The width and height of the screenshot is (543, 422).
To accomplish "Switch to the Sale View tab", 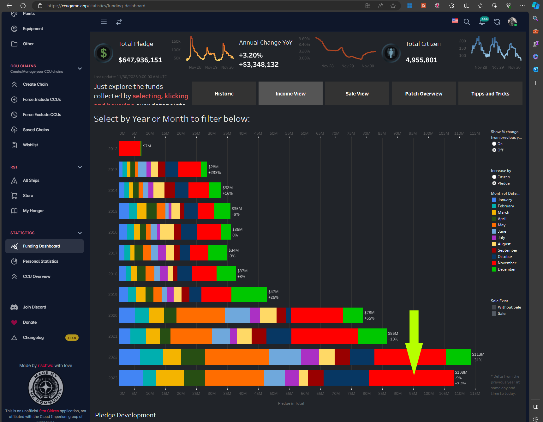I will (357, 94).
